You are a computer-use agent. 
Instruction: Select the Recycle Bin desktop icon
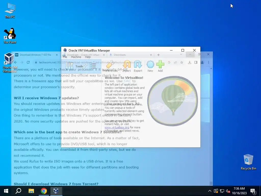point(248,162)
